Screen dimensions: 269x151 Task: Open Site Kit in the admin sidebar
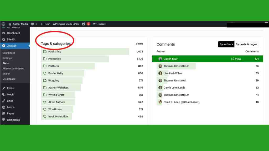11,39
